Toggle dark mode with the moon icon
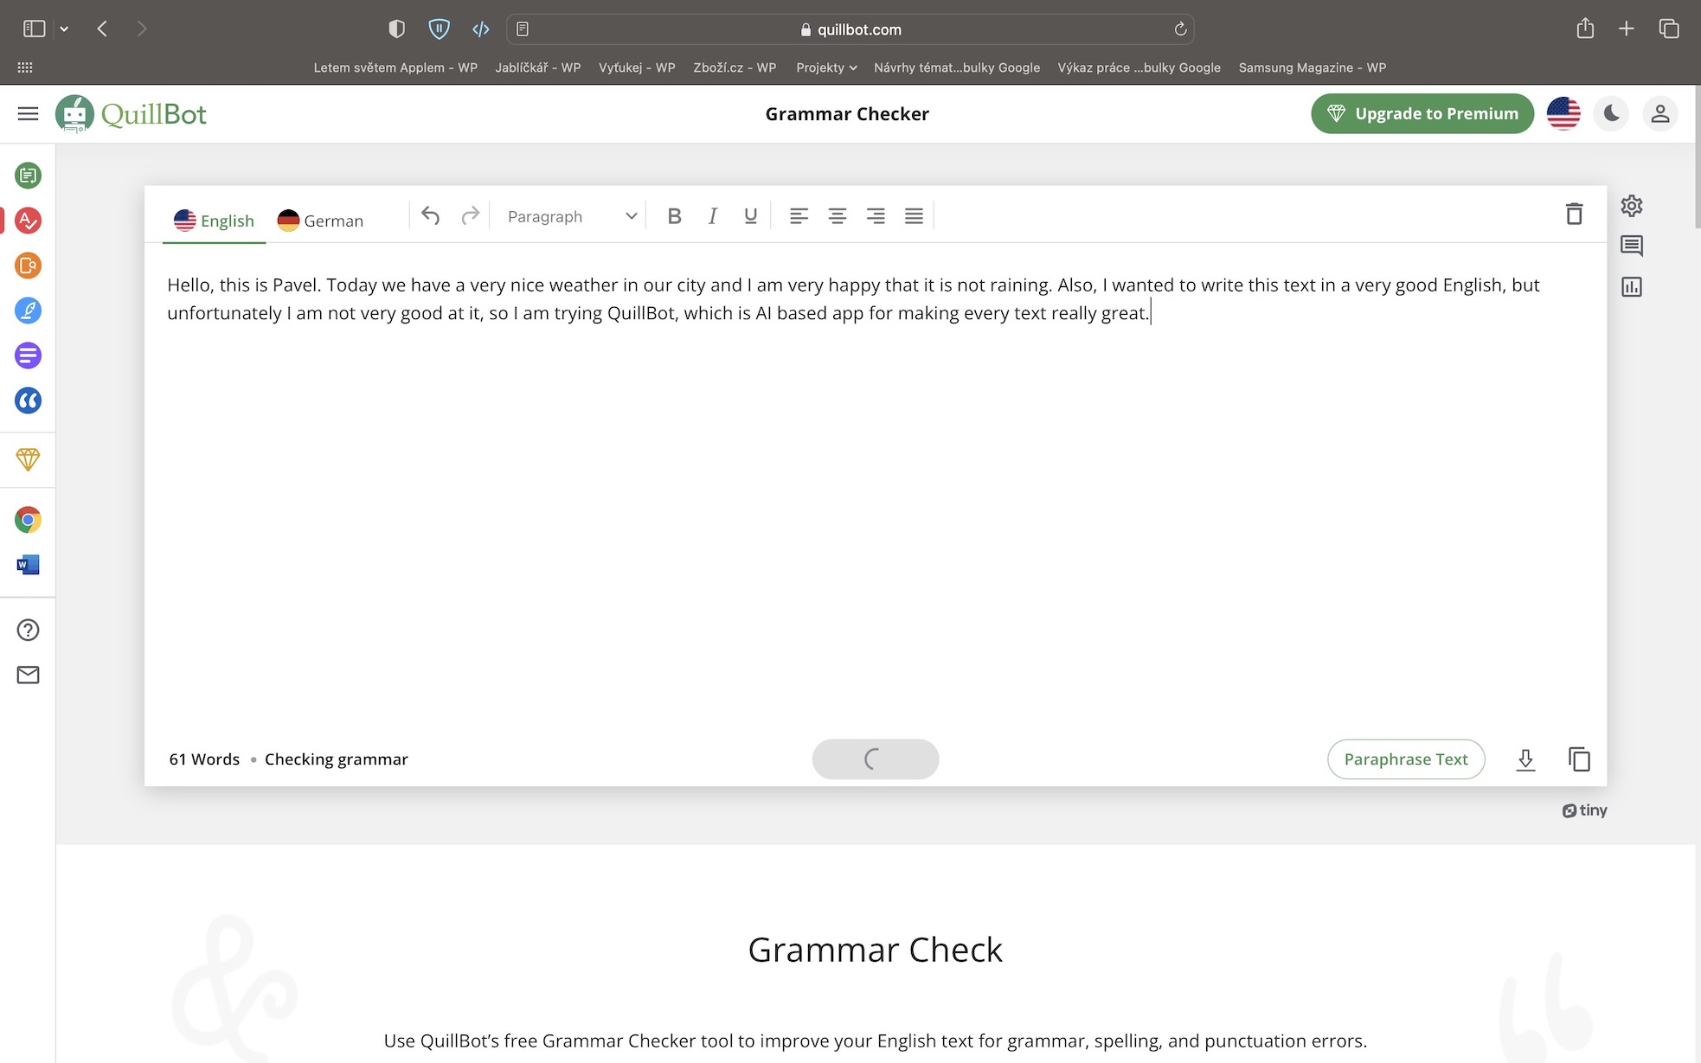 point(1611,113)
